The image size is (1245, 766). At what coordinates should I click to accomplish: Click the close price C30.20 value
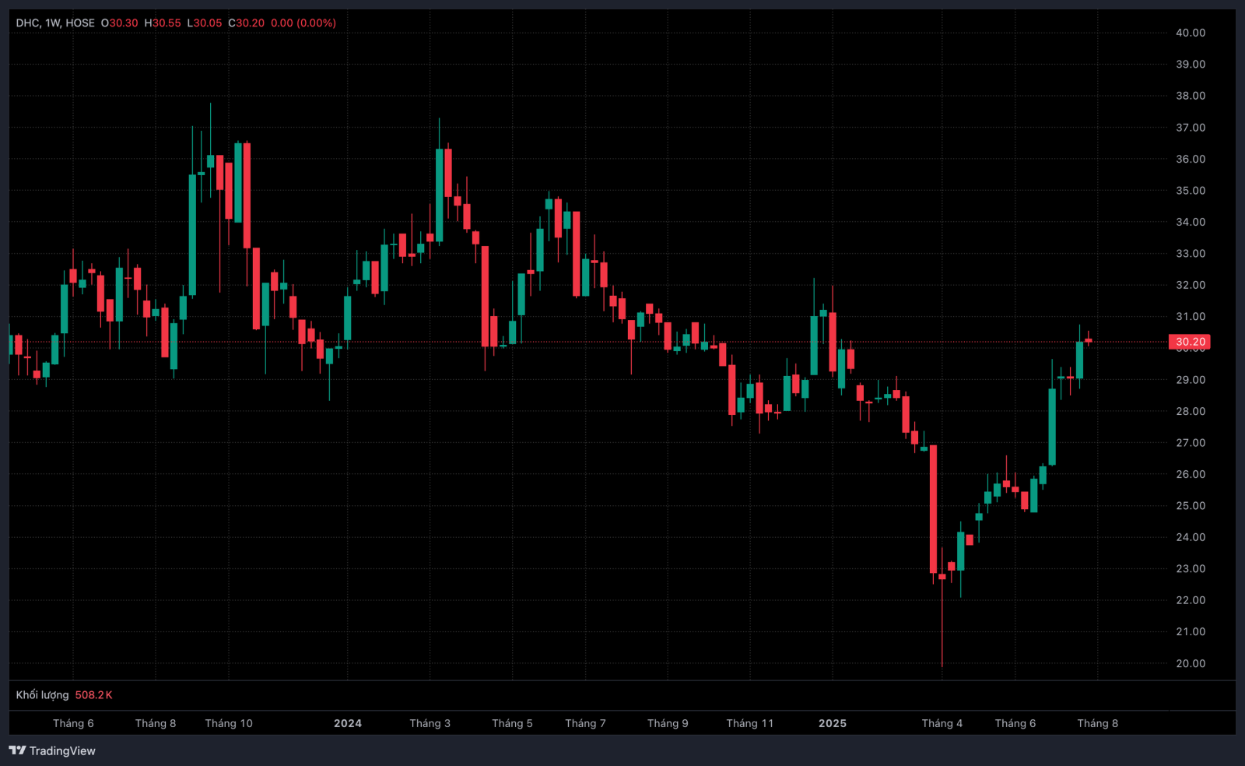pos(246,23)
